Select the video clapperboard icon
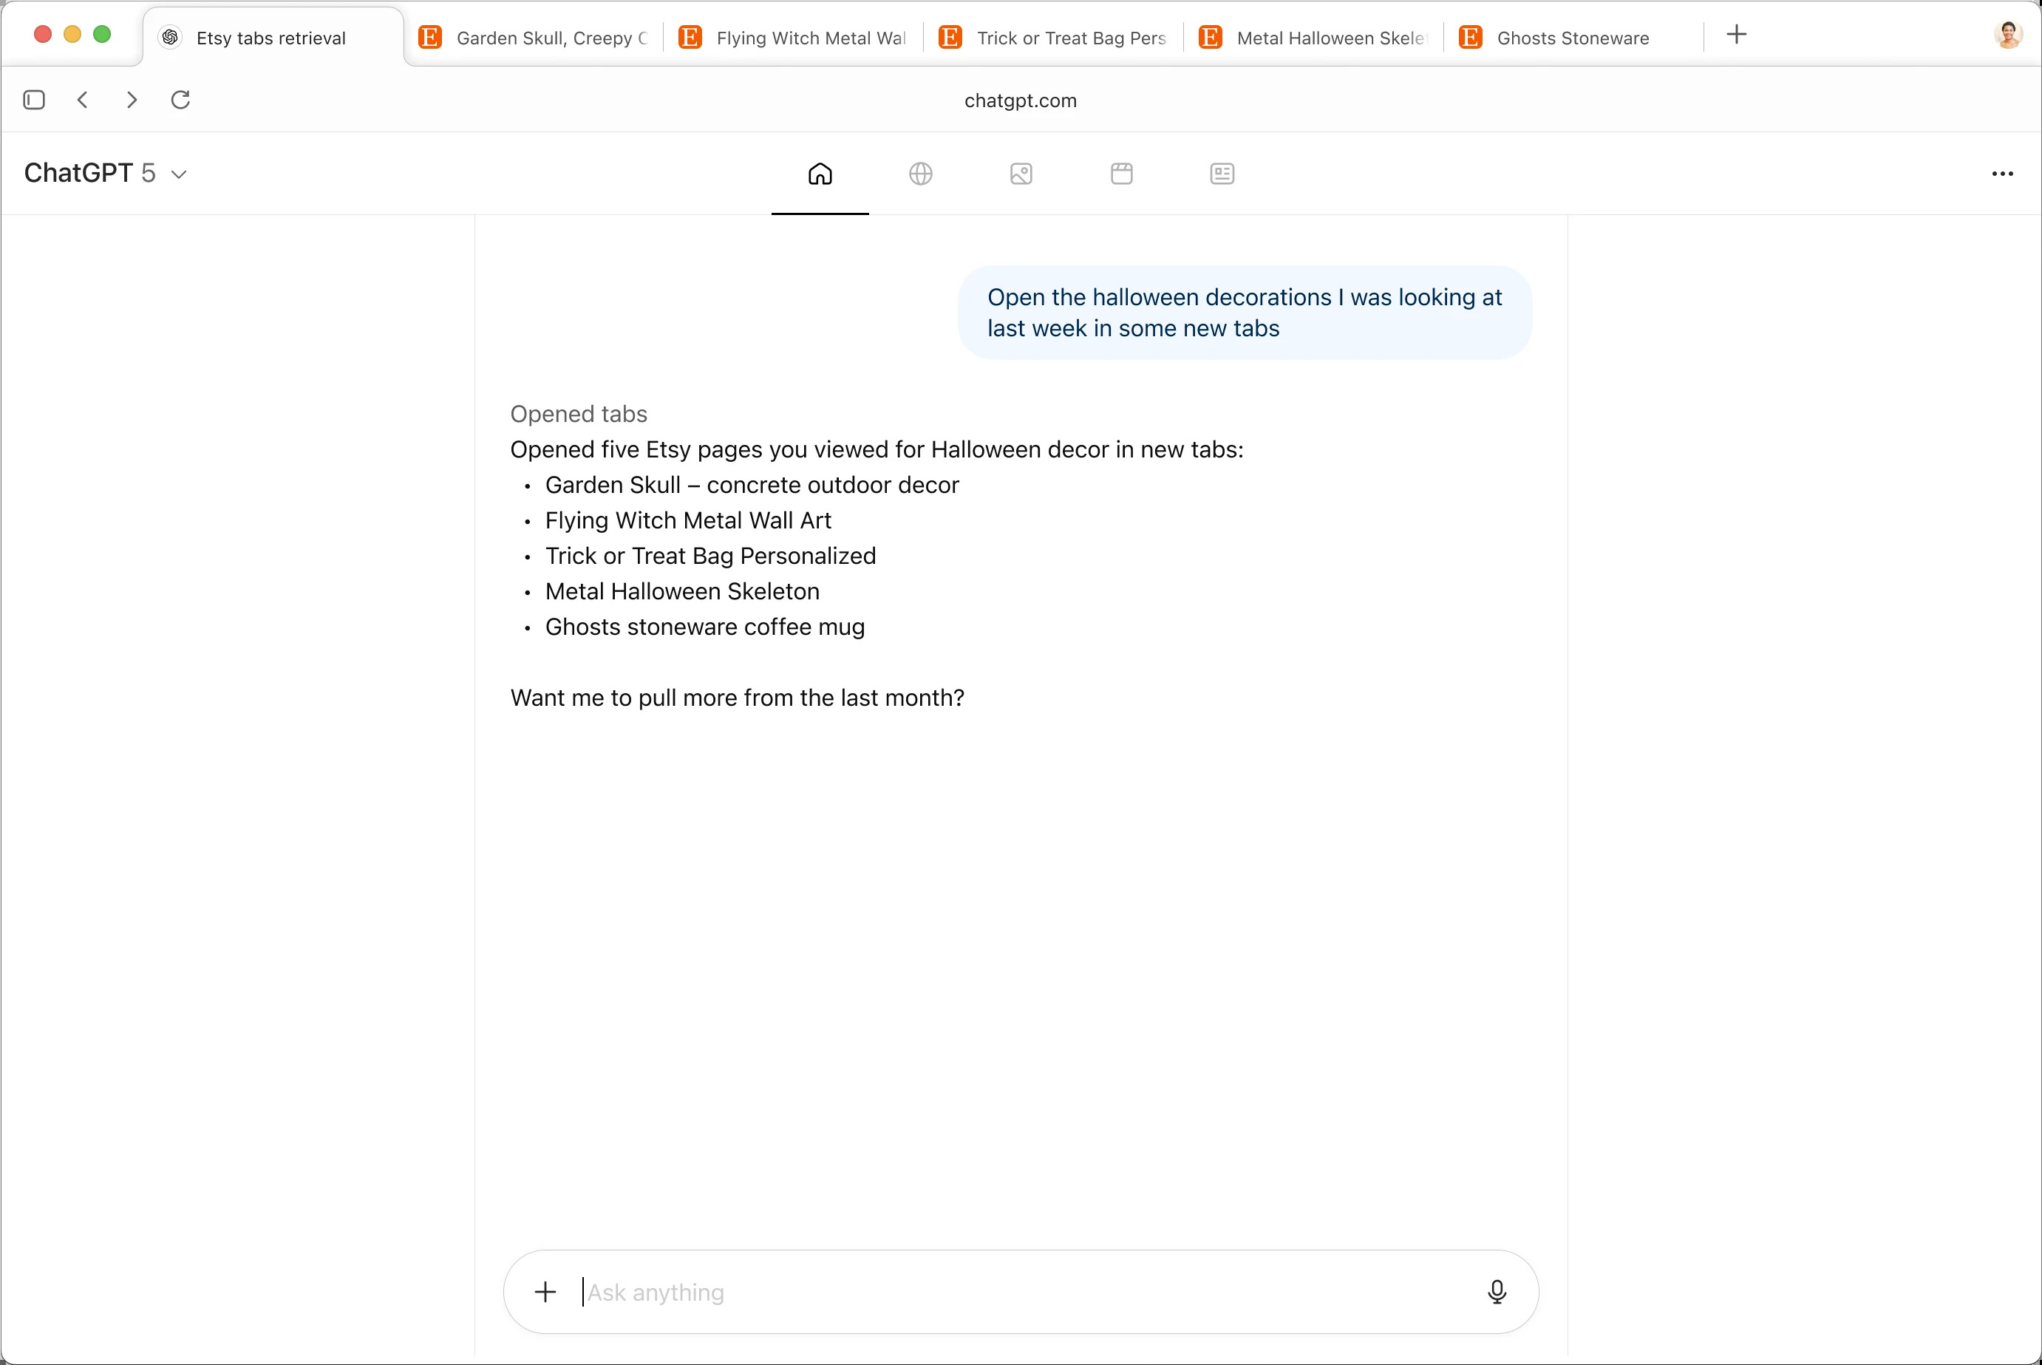2042x1365 pixels. click(1120, 174)
